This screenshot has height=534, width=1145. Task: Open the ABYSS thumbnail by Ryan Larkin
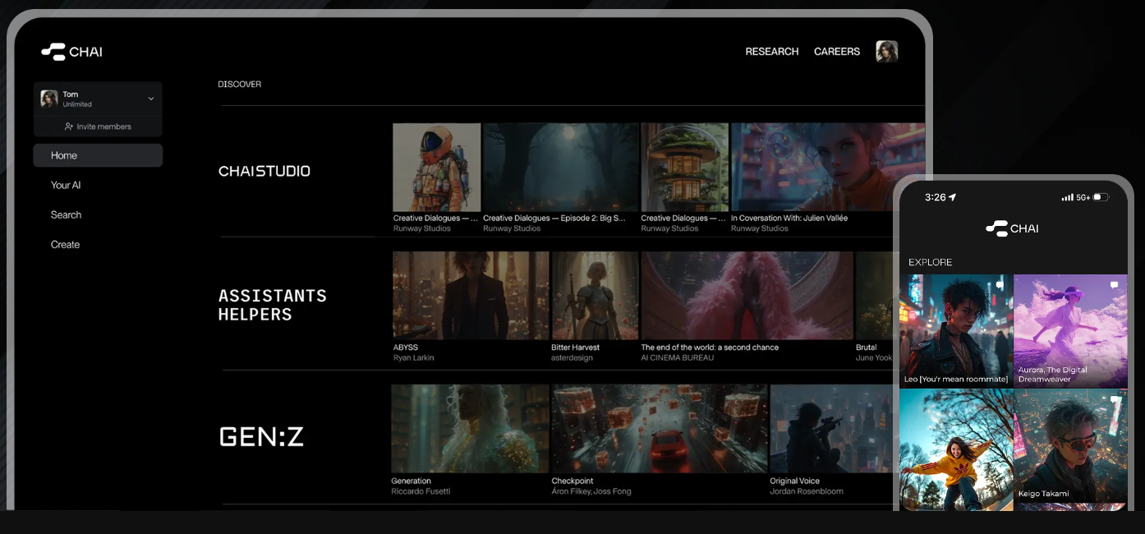pyautogui.click(x=471, y=295)
